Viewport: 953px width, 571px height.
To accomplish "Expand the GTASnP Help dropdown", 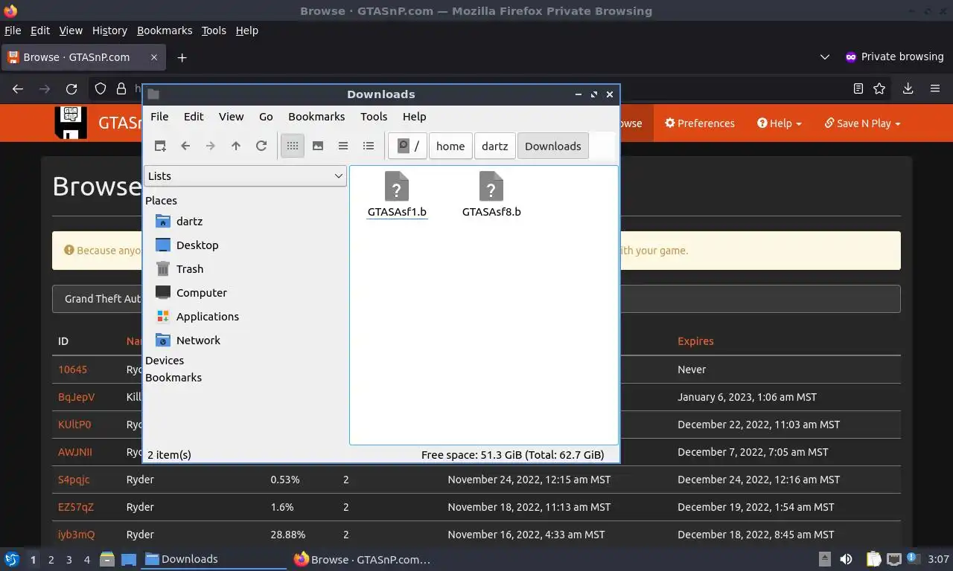I will (780, 123).
